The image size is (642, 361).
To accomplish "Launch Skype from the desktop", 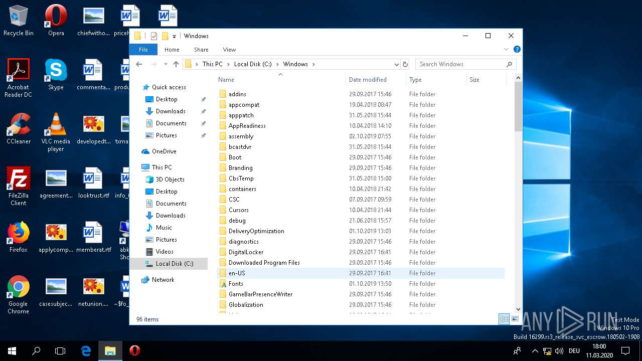I will click(x=56, y=75).
